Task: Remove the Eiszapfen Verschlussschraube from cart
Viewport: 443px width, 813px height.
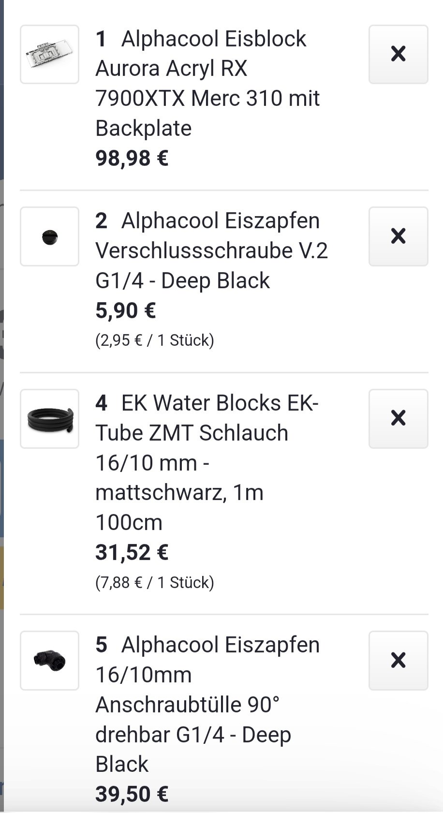Action: tap(398, 237)
